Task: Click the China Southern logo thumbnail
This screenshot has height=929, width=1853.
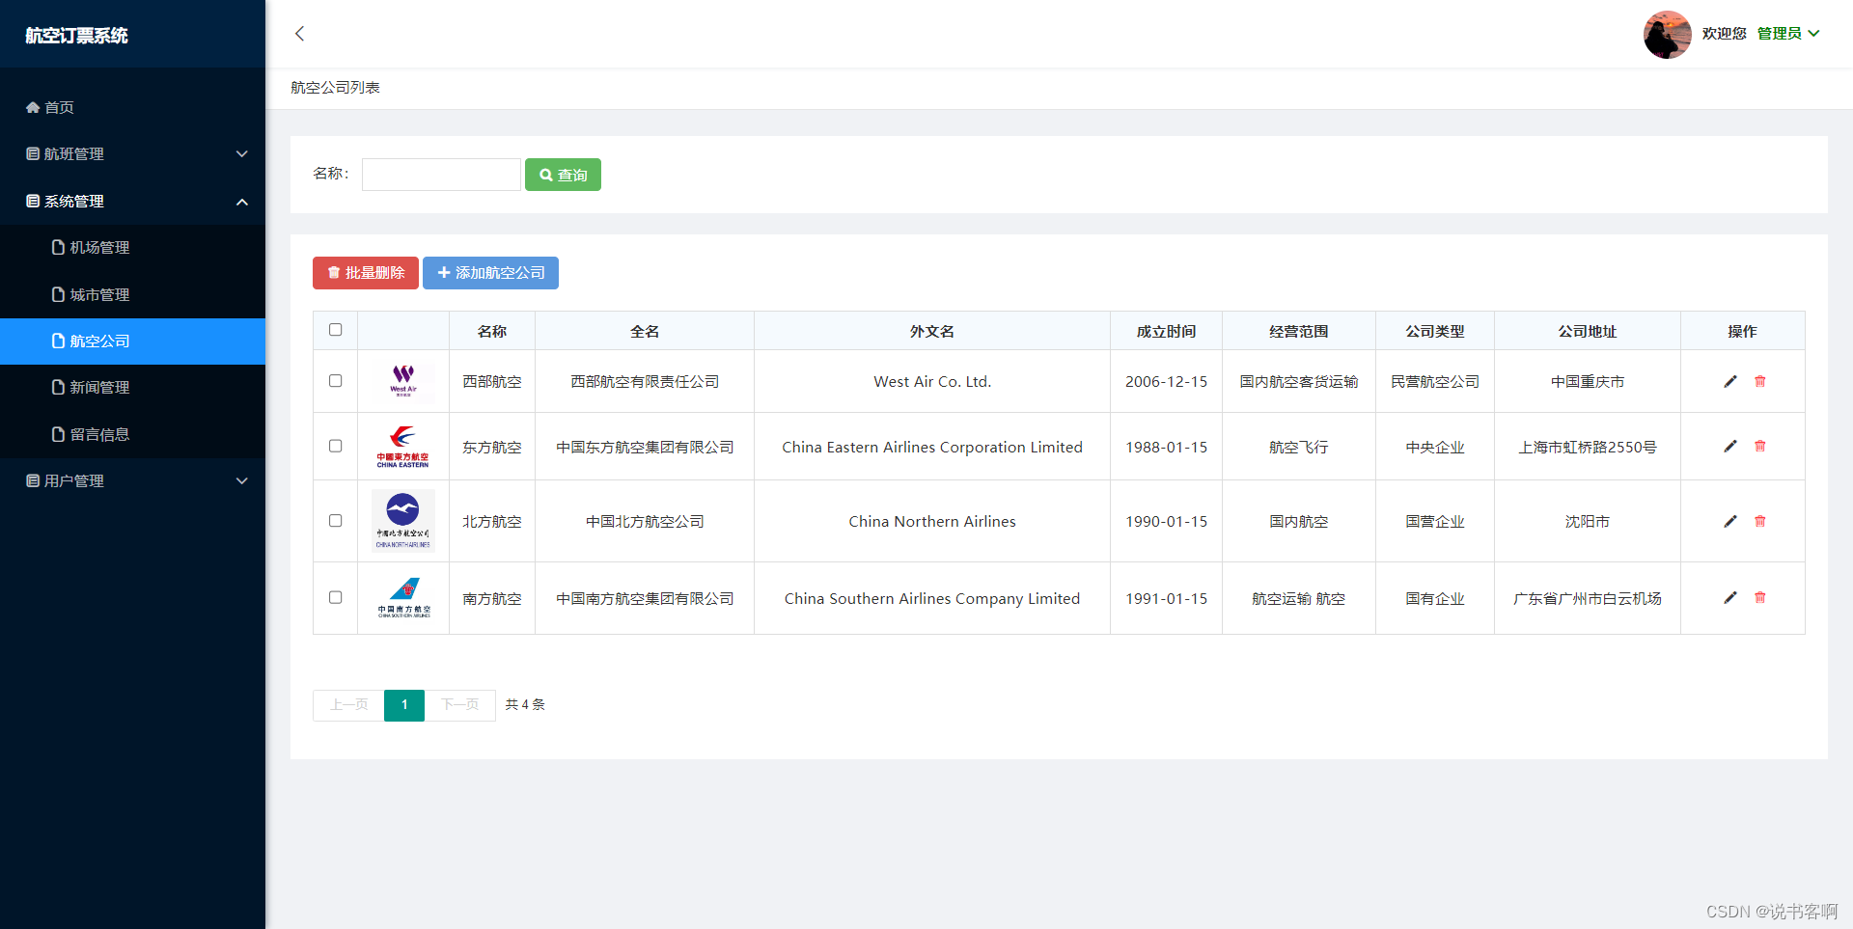Action: [403, 598]
